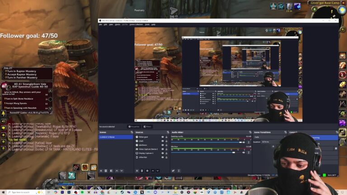The width and height of the screenshot is (347, 195).
Task: Add a new scene with the plus icon
Action: coord(101,171)
